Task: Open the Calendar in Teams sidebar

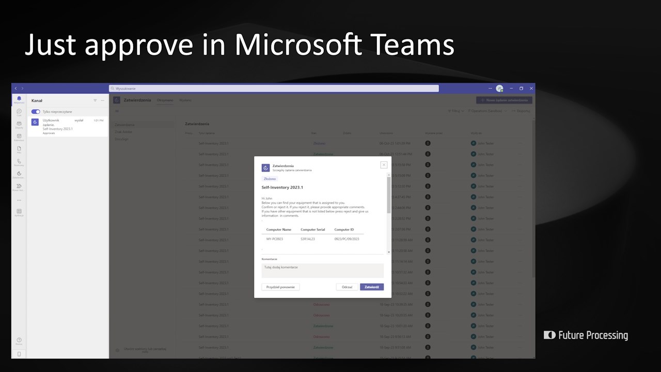Action: 19,137
